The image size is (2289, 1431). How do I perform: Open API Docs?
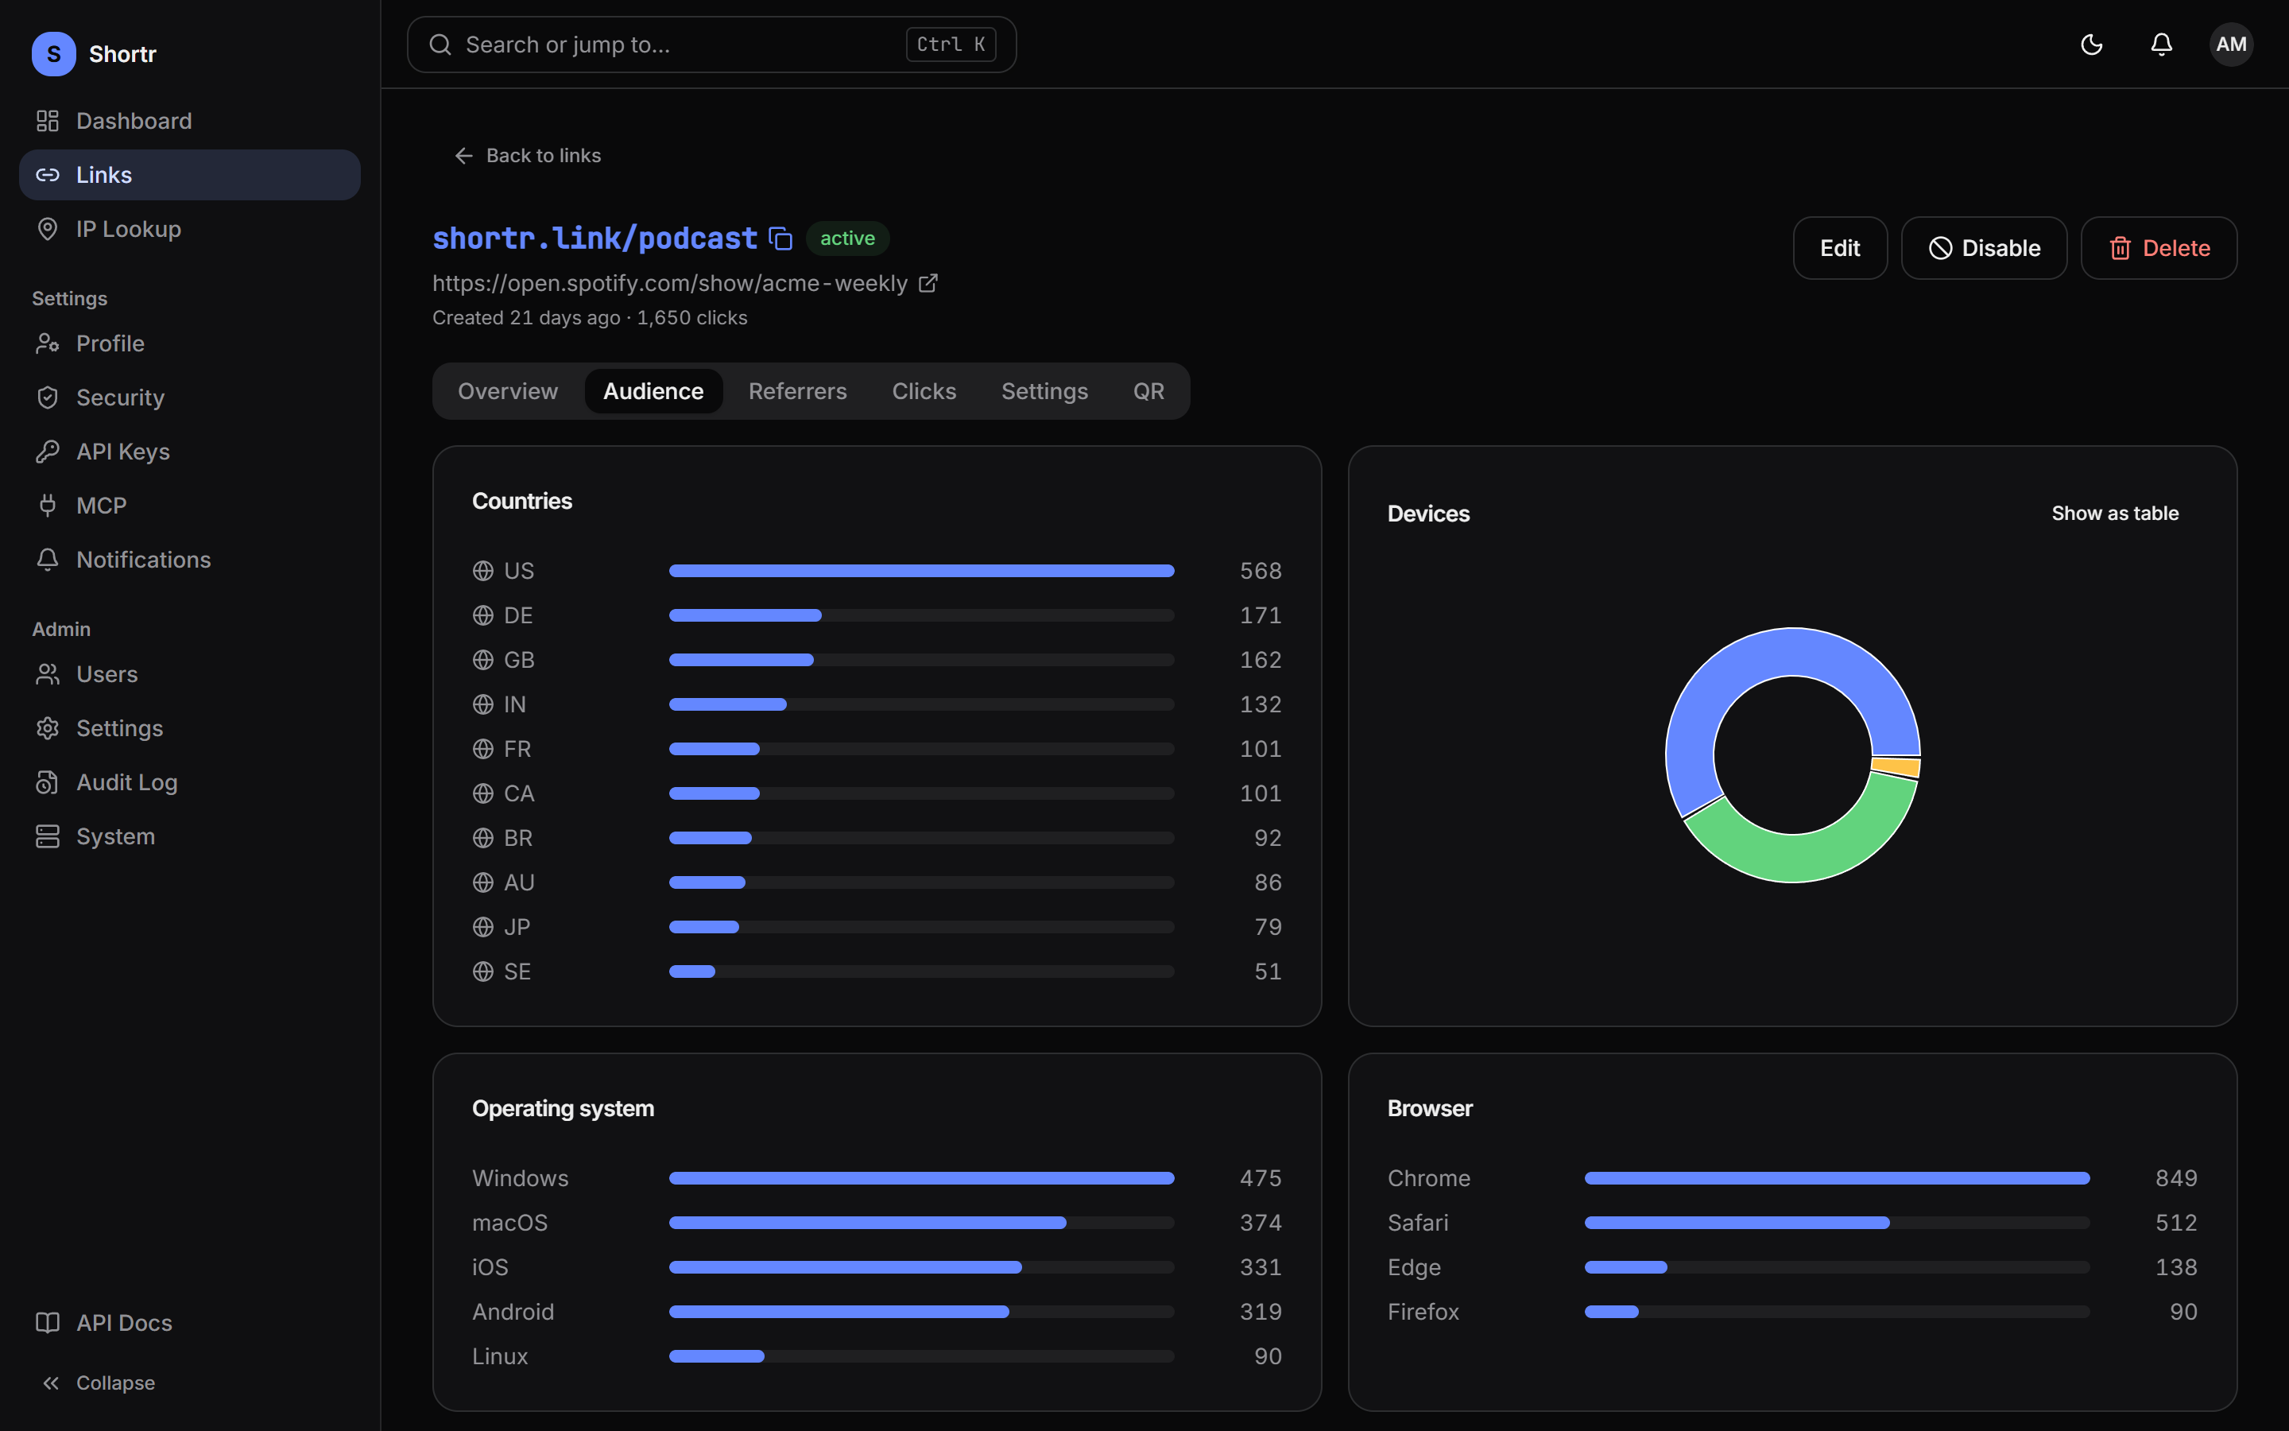pos(189,1322)
